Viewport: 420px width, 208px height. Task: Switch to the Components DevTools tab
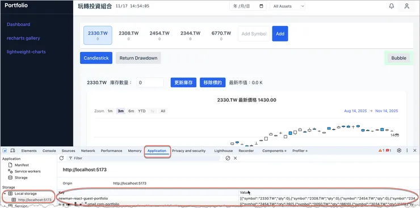(274, 151)
